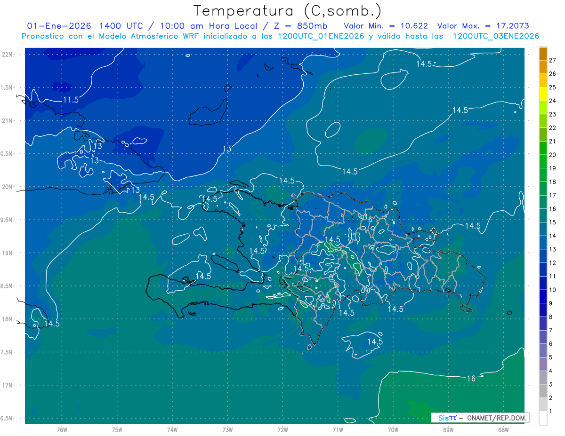Click the Pronóstico con el Modelo WRF subtitle
This screenshot has height=436, width=565.
tap(280, 36)
